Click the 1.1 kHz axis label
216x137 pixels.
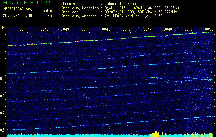pos(3,45)
